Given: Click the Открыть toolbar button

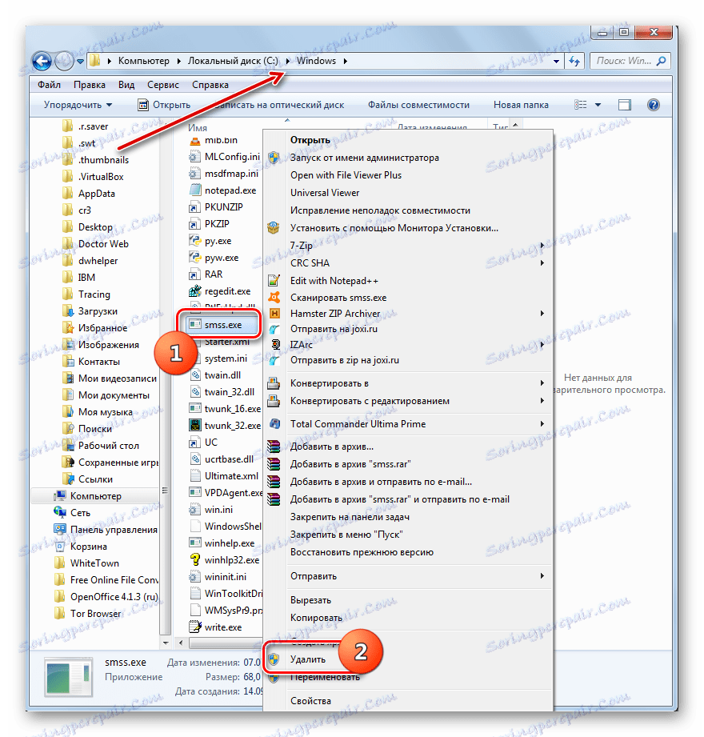Looking at the screenshot, I should click(164, 105).
